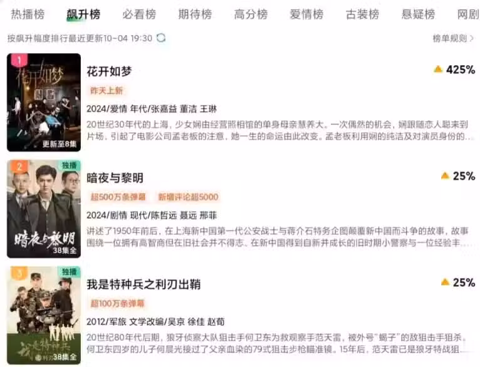Image resolution: width=480 pixels, height=367 pixels.
Task: Open the 暗夜与黎明 poster thumbnail
Action: 44,209
